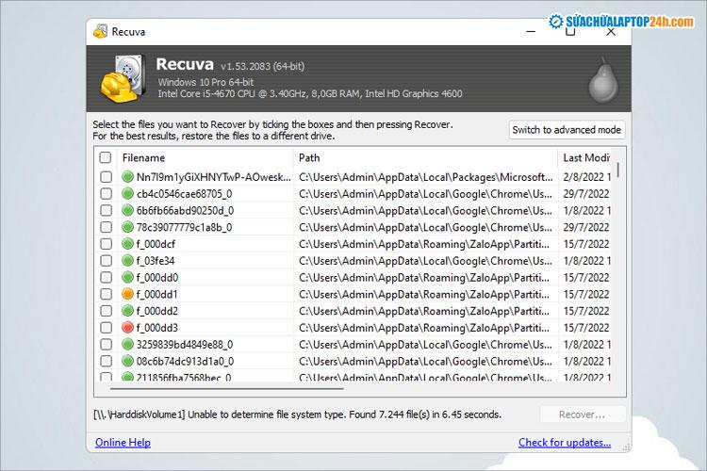707x471 pixels.
Task: Click the horizontal scrollbar of the file list
Action: pyautogui.click(x=227, y=388)
